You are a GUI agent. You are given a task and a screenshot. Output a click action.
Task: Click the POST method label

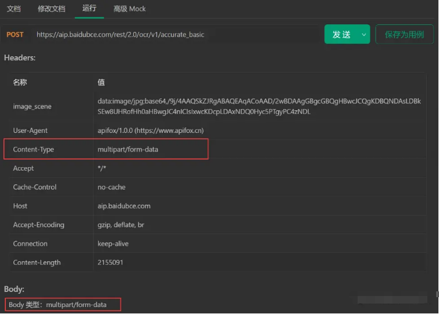point(15,34)
